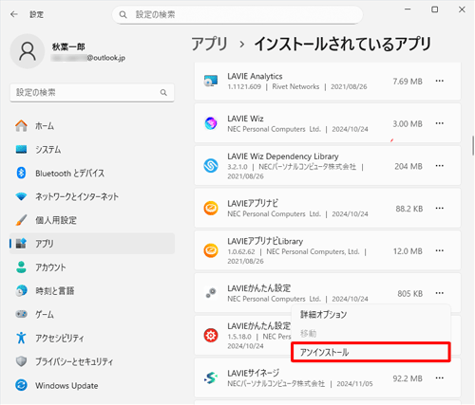Choose アンインストール from the context menu
Viewport: 475px width, 405px height.
coord(370,352)
